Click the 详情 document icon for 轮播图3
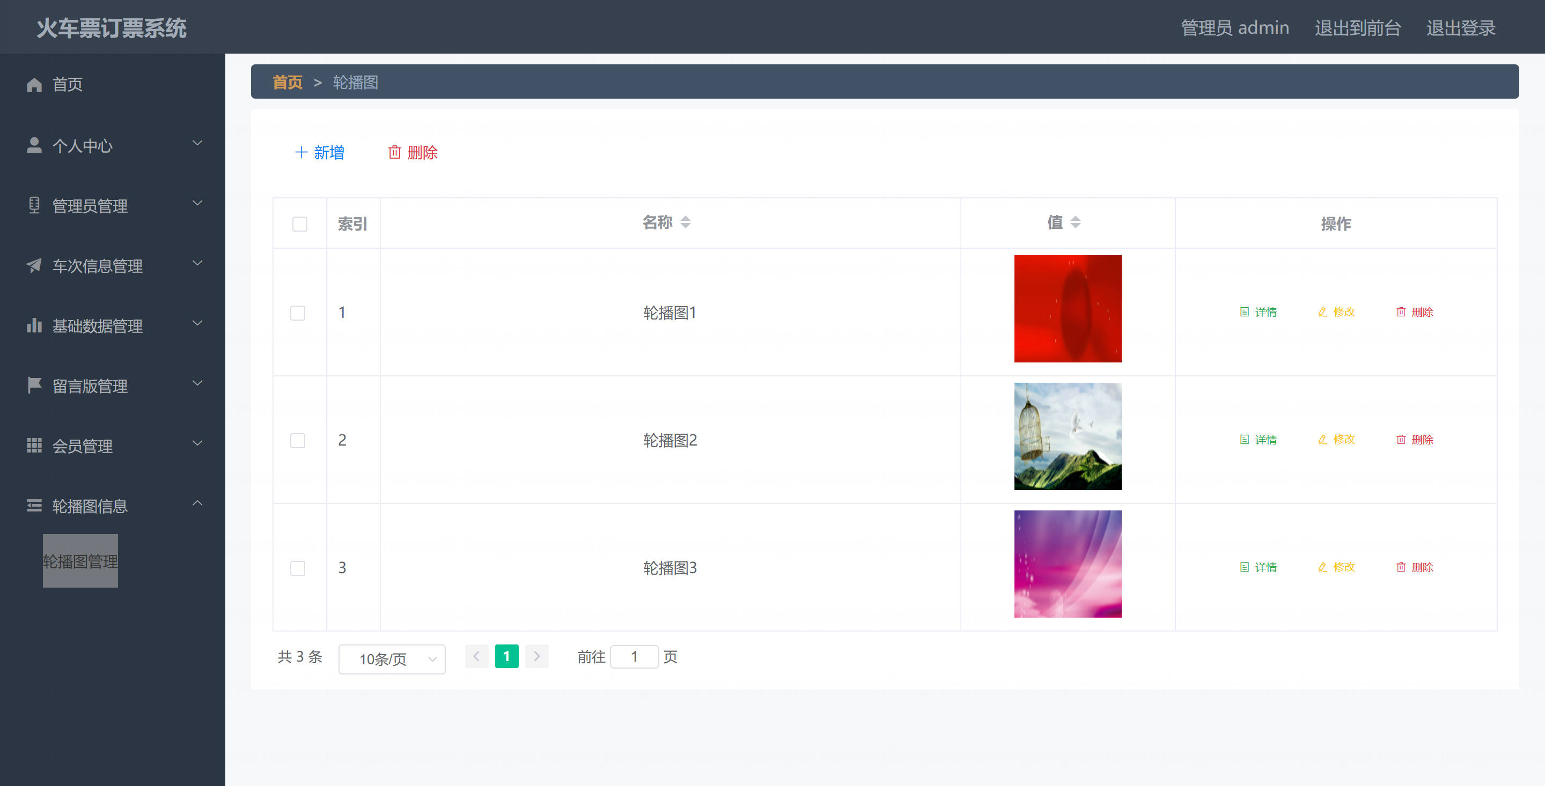This screenshot has width=1545, height=786. click(1245, 567)
